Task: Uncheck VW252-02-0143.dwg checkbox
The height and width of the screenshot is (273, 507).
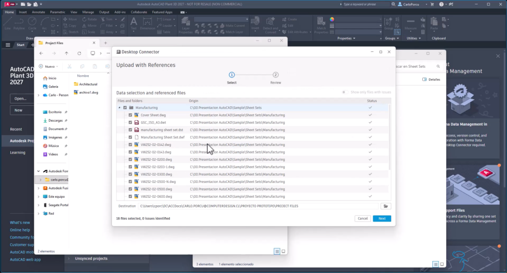Action: point(130,152)
